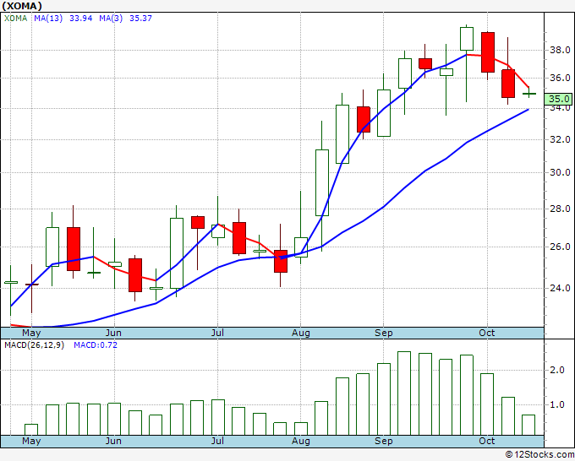Click the MA(13) legend label
The height and width of the screenshot is (461, 575).
point(48,19)
